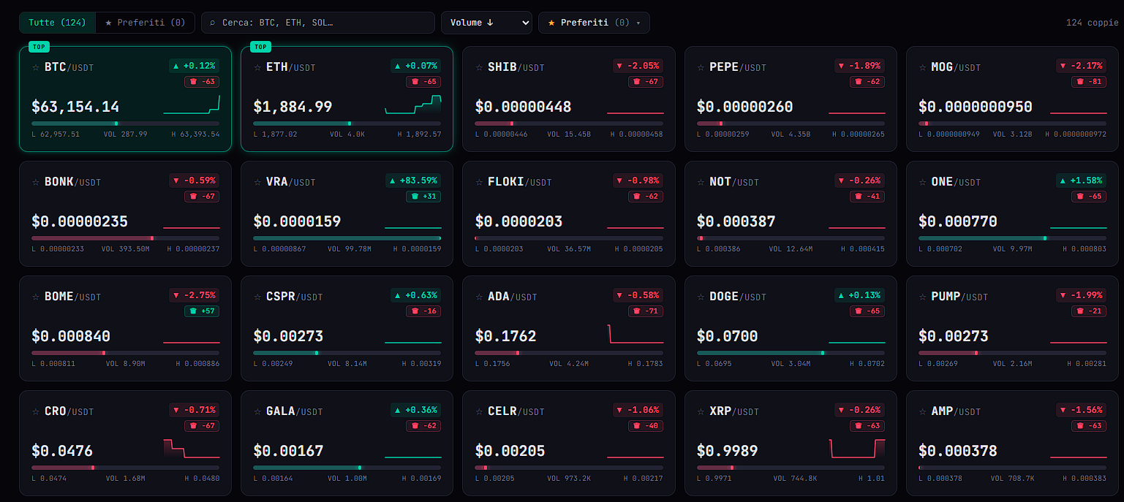
Task: Click the PEPE price $0.00000260
Action: 744,107
